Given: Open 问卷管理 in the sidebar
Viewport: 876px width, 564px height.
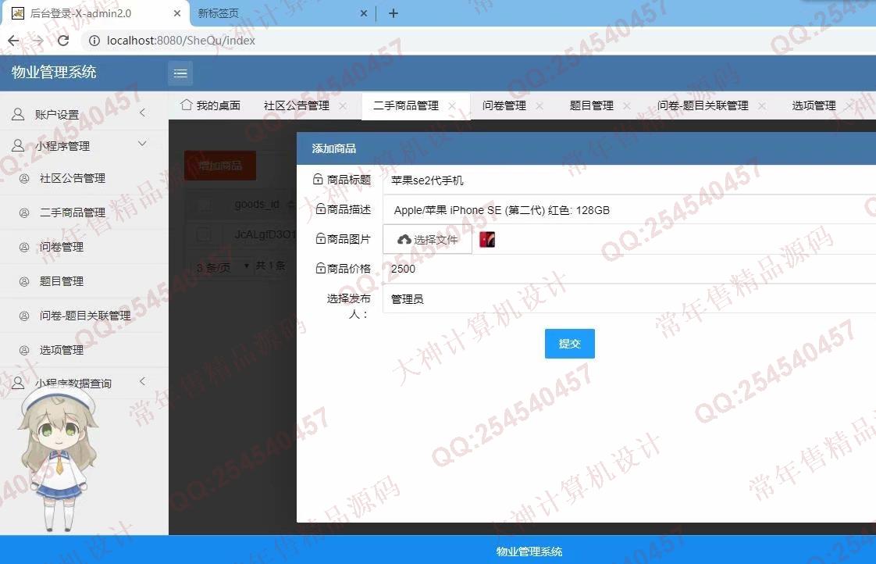Looking at the screenshot, I should [62, 247].
